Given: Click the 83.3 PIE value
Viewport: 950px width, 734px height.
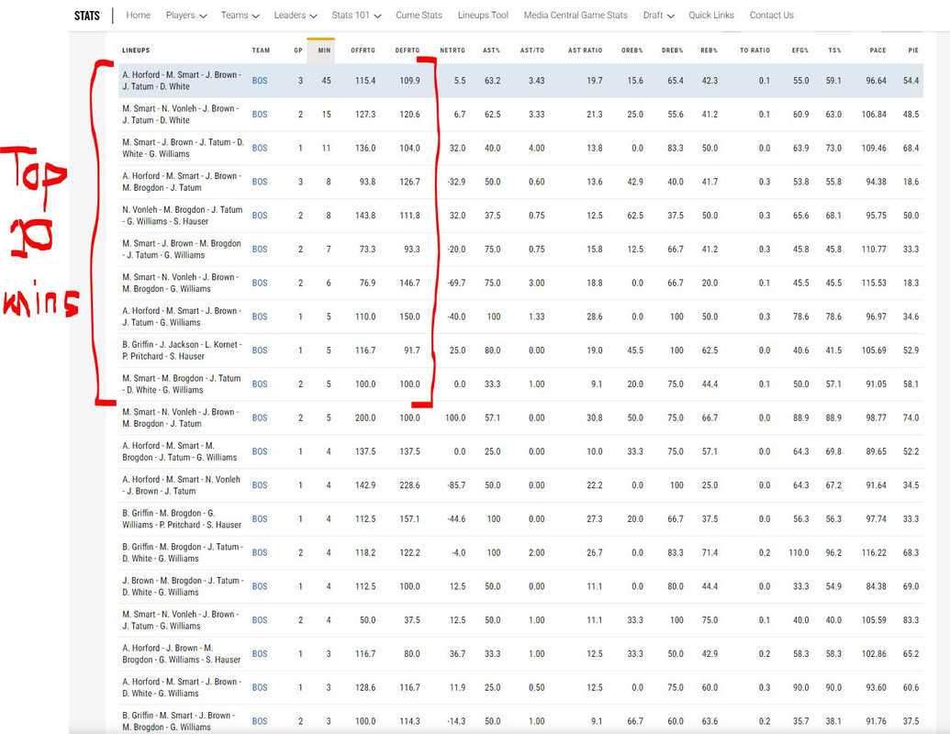Looking at the screenshot, I should [x=911, y=620].
